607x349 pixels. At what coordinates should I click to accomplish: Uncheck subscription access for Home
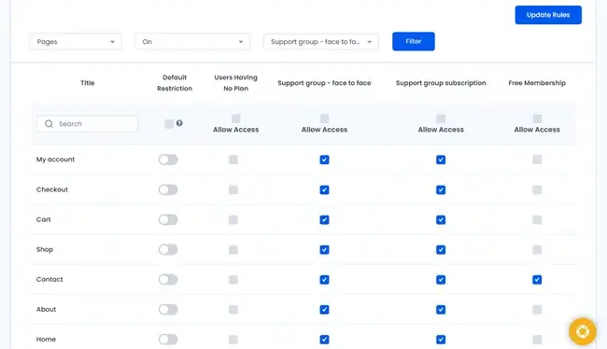point(441,340)
